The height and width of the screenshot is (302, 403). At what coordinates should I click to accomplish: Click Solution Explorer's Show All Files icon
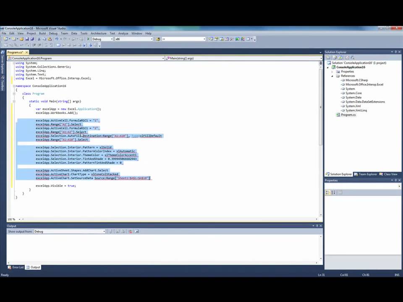335,57
